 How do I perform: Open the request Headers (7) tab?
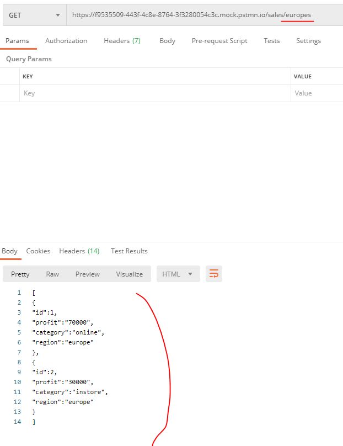(x=122, y=41)
